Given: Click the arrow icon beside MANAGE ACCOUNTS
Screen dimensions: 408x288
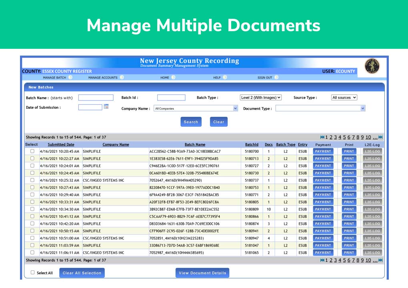Looking at the screenshot, I should tap(122, 78).
